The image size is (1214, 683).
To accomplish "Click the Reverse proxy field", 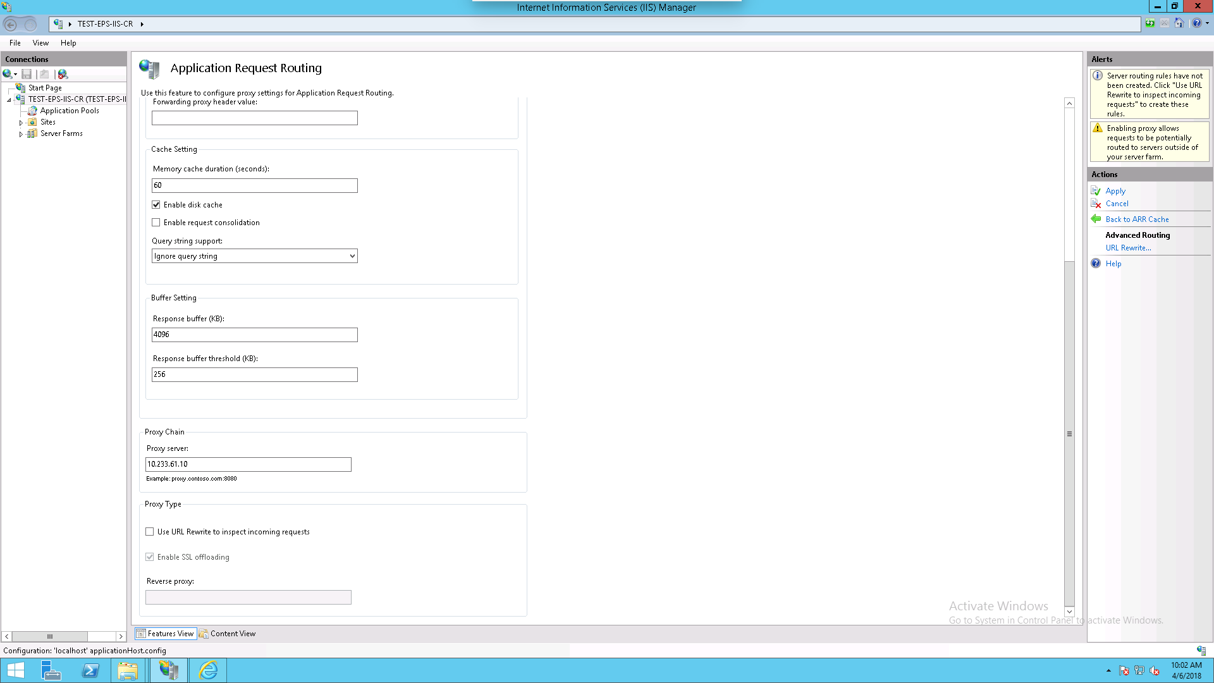I will [x=248, y=598].
